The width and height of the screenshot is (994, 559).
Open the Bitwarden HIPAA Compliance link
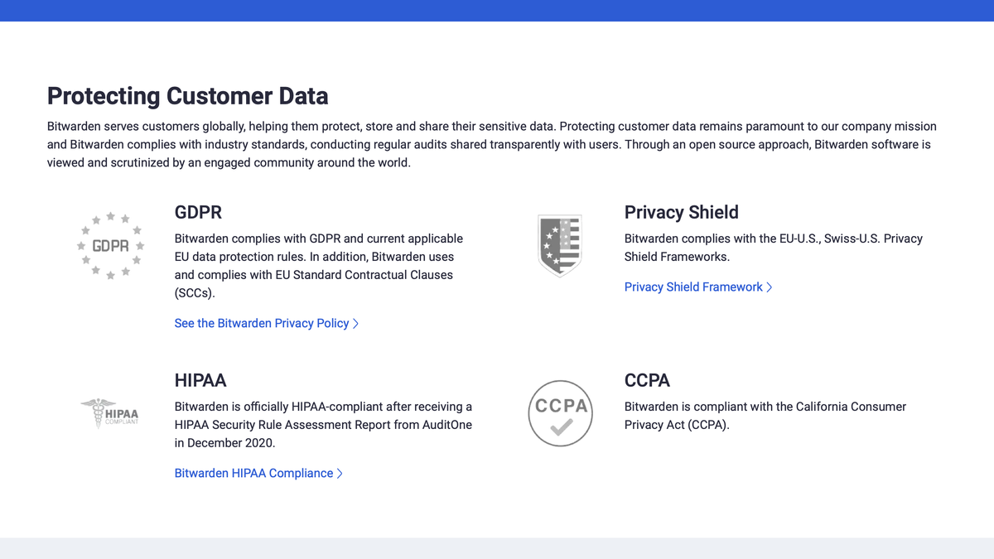click(x=253, y=473)
